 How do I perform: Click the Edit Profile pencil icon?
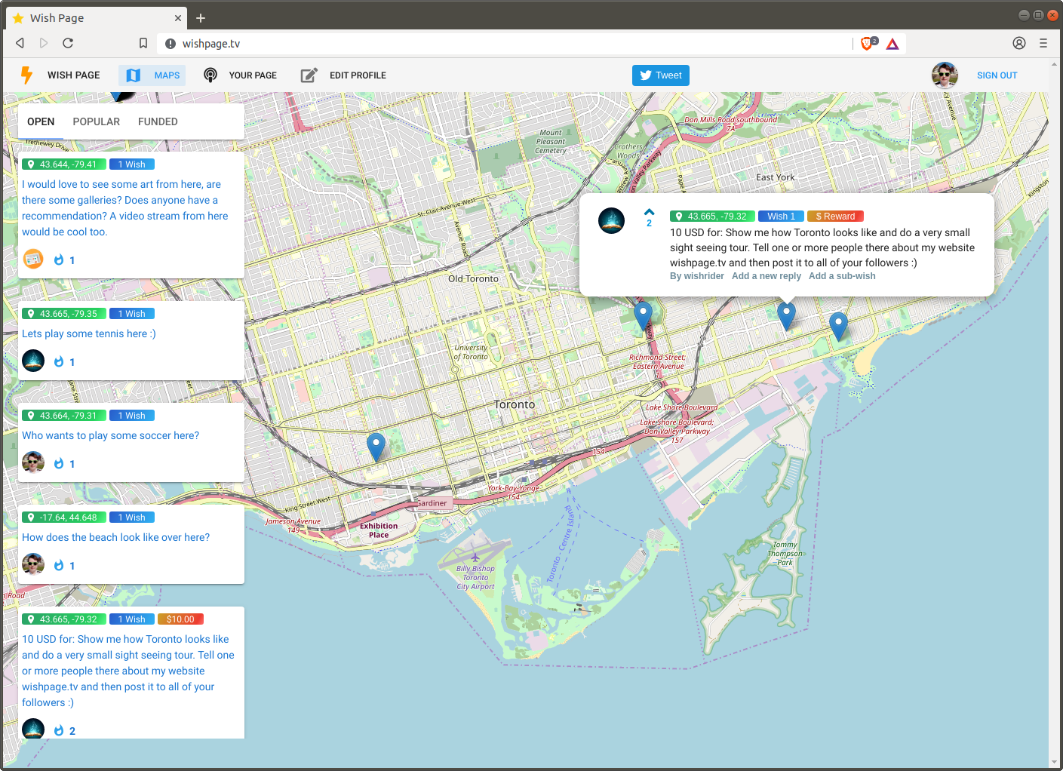[309, 75]
